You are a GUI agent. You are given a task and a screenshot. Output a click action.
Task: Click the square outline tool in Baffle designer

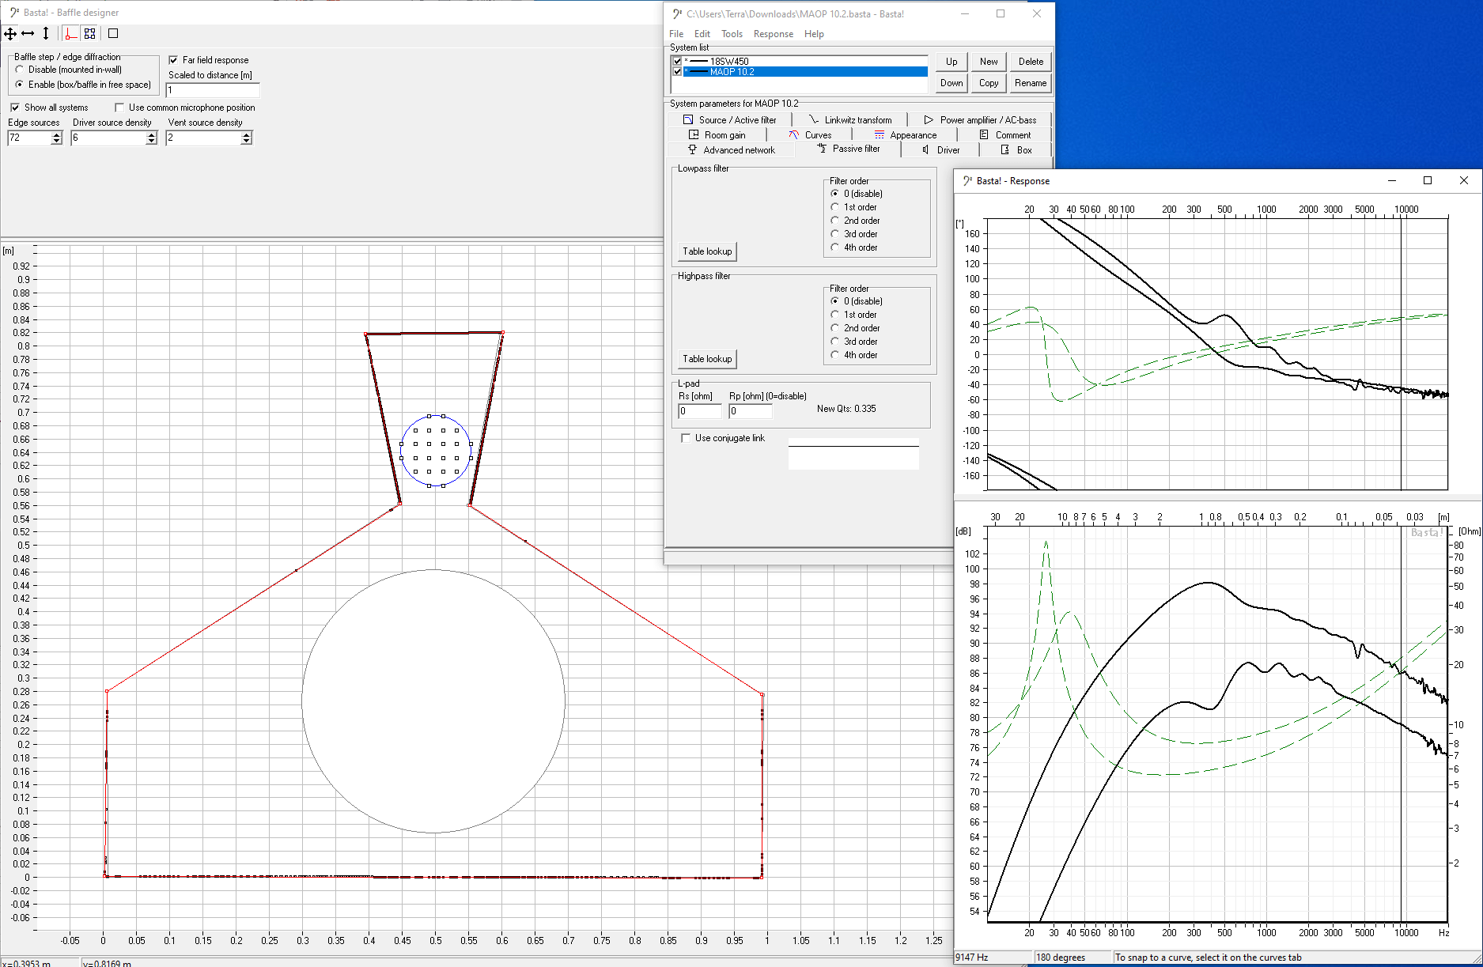[x=113, y=33]
